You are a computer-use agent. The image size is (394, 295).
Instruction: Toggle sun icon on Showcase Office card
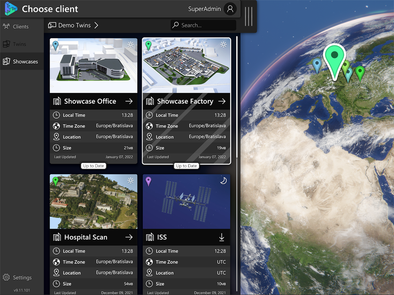point(130,45)
